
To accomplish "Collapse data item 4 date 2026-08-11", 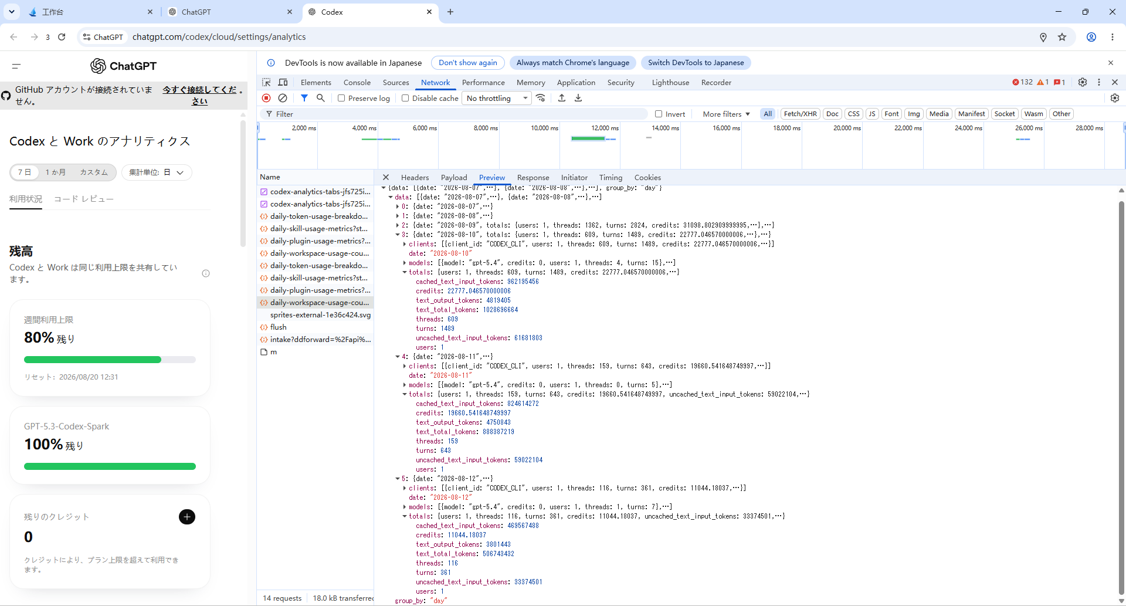I will pyautogui.click(x=398, y=357).
